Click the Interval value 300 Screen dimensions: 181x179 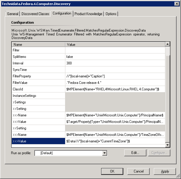pos(69,63)
